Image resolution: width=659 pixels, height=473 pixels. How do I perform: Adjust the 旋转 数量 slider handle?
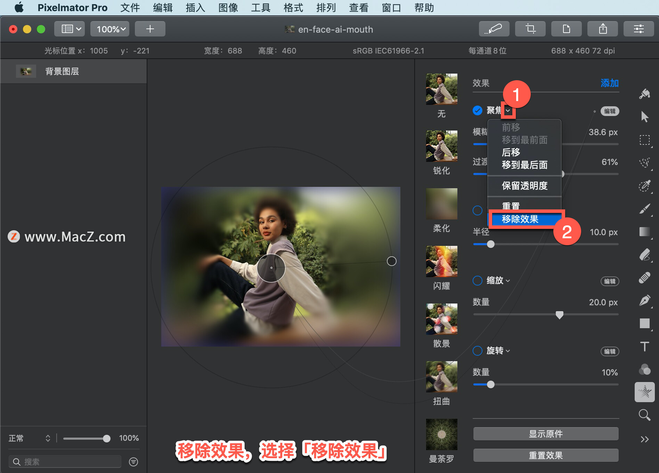click(x=490, y=384)
